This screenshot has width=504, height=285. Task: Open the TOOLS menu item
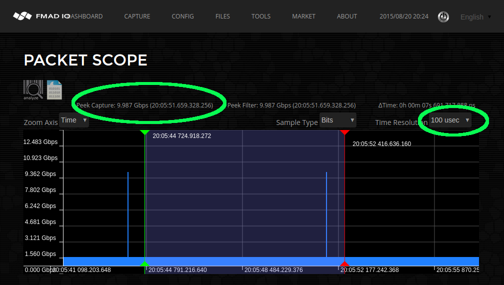click(261, 16)
